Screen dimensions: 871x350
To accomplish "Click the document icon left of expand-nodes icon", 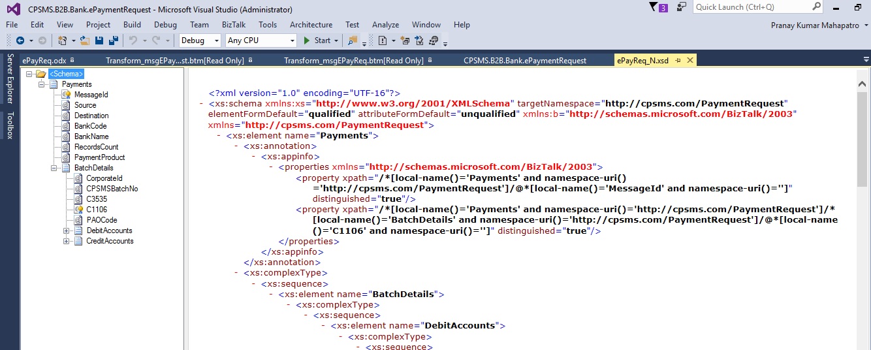I will [x=383, y=40].
